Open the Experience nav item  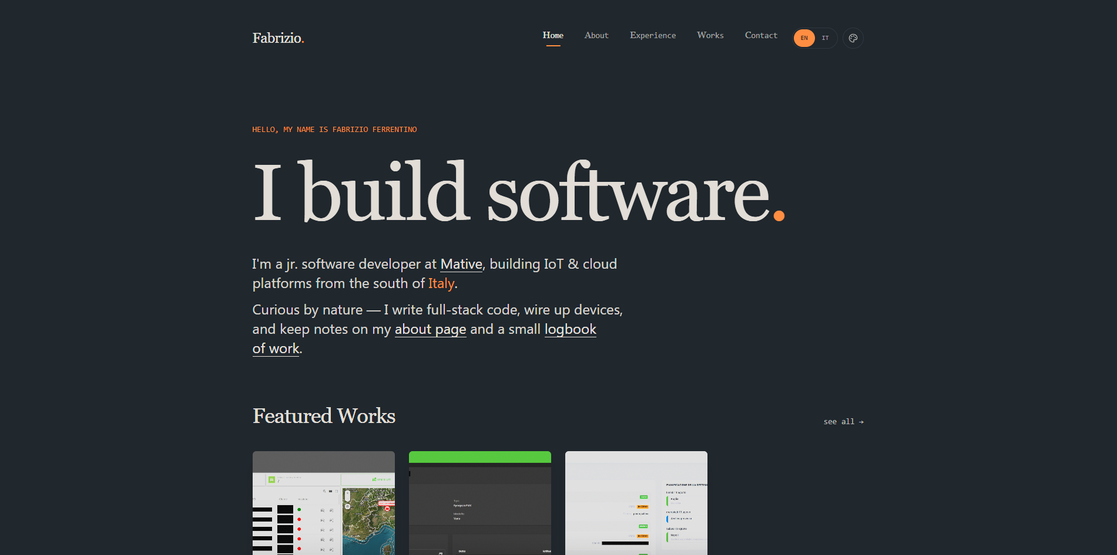(653, 36)
